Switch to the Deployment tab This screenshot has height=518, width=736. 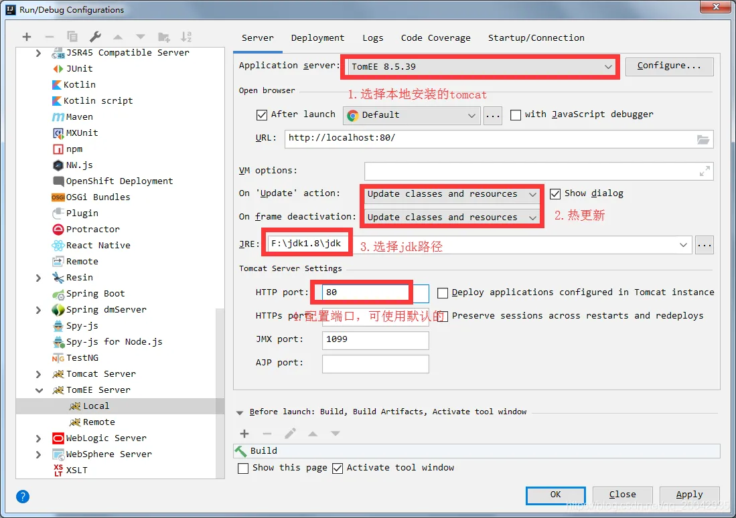(x=318, y=38)
